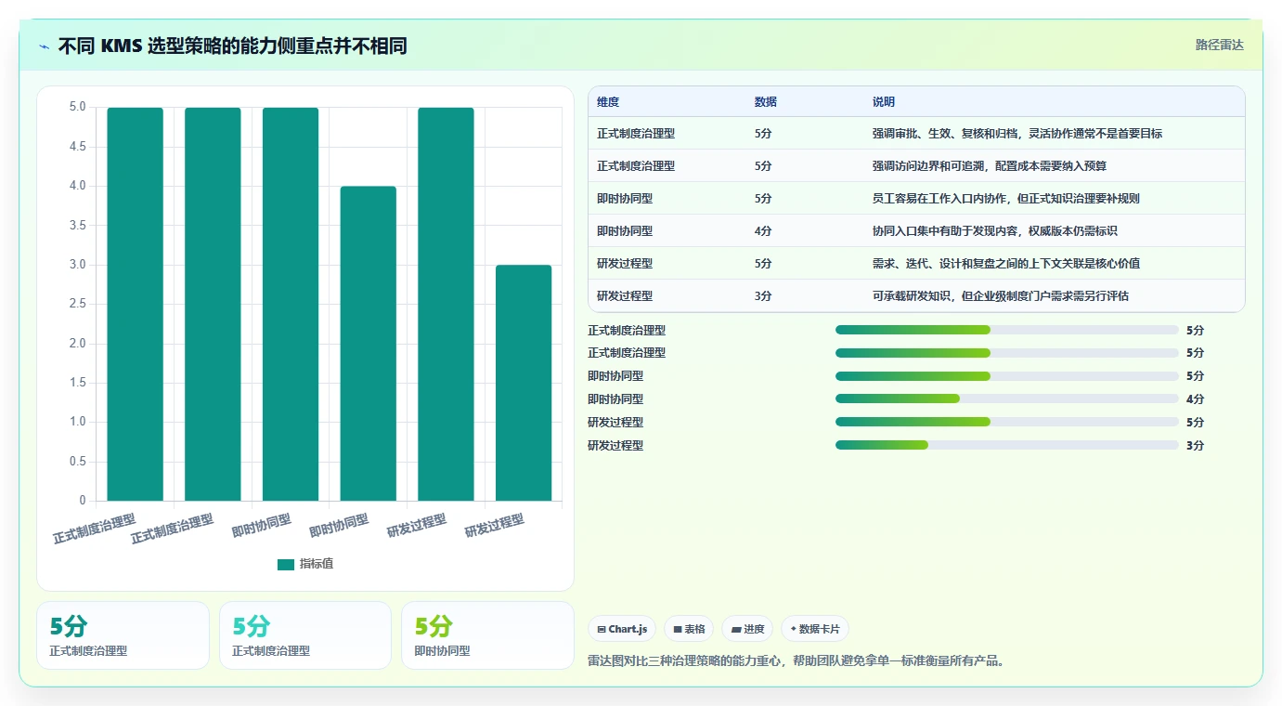Select the 路径雷达 label in header

point(1219,45)
